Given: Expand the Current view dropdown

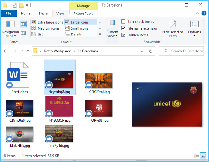Looking at the screenshot, I should (112, 34).
